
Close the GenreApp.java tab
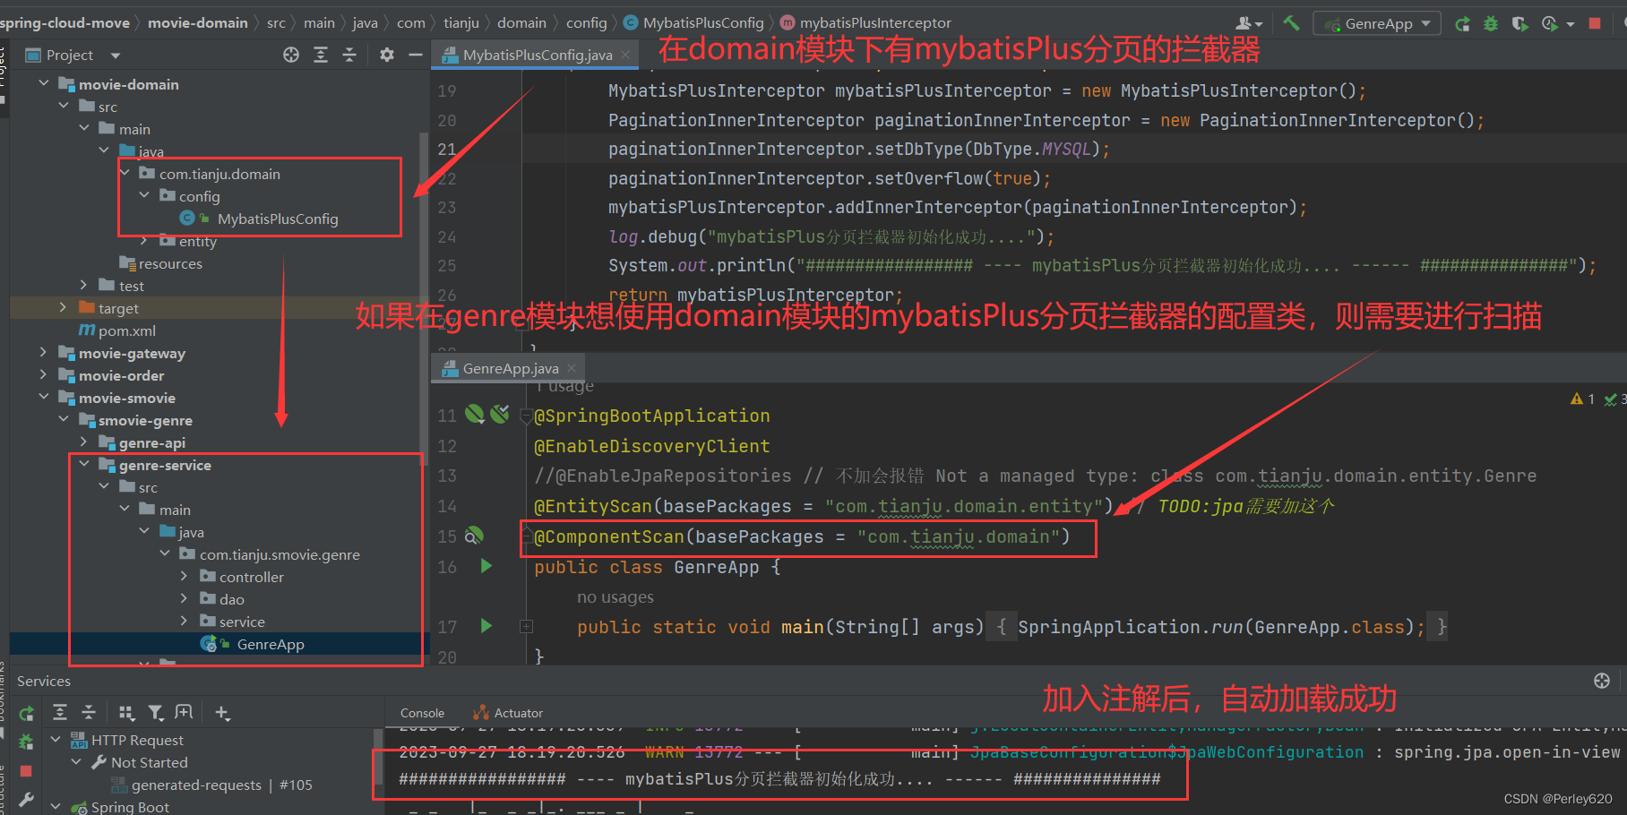(x=572, y=368)
